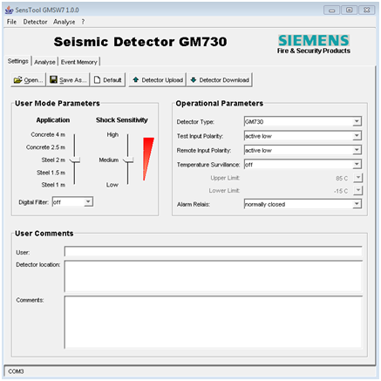
Task: Expand the Remote Input Polarity dropdown
Action: 357,150
